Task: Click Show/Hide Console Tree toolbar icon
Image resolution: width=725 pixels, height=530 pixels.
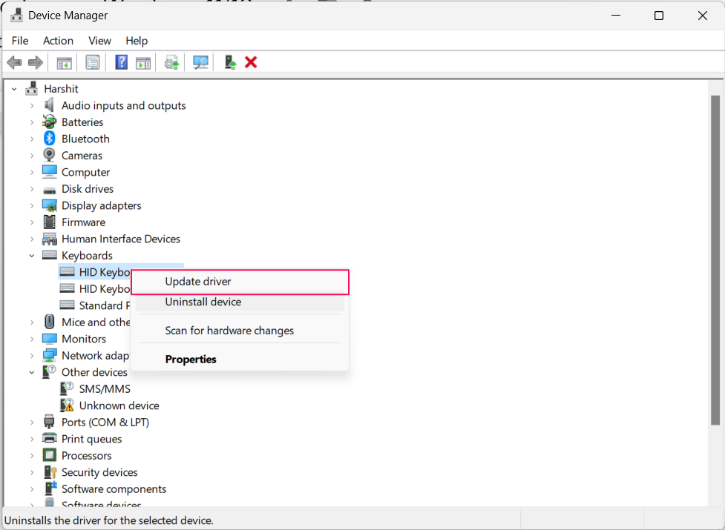Action: click(x=65, y=62)
